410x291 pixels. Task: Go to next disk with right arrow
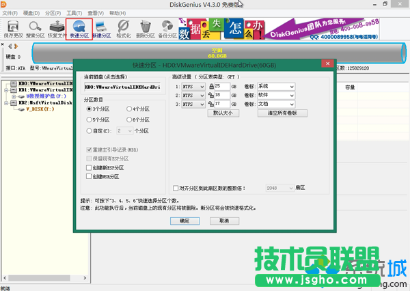tap(16, 46)
